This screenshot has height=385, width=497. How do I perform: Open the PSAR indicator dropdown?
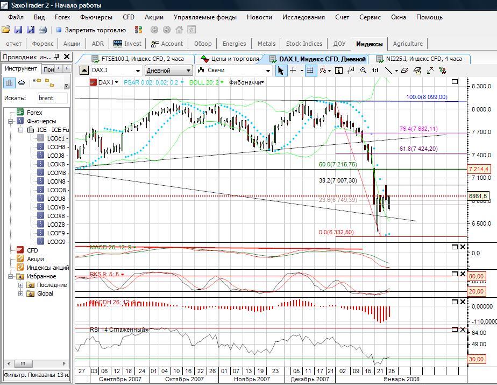(x=182, y=82)
